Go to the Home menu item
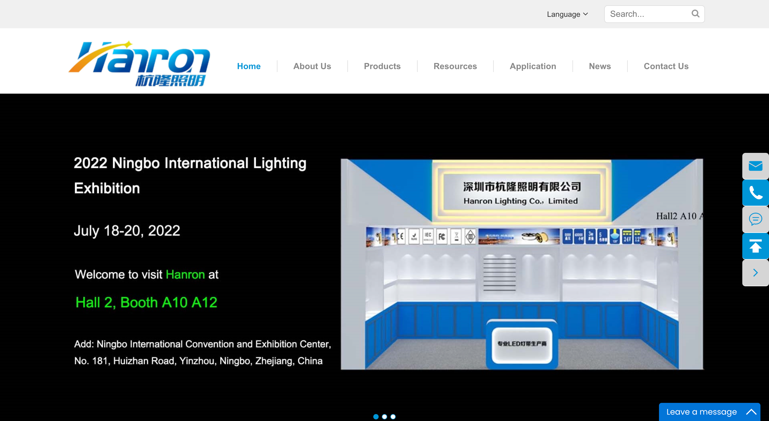Viewport: 769px width, 421px height. (249, 66)
